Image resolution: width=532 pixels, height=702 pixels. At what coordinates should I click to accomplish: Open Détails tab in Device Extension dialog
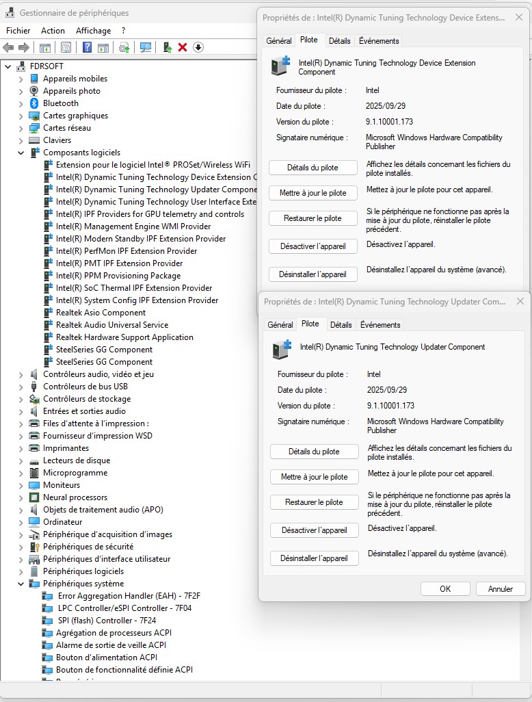pyautogui.click(x=339, y=41)
